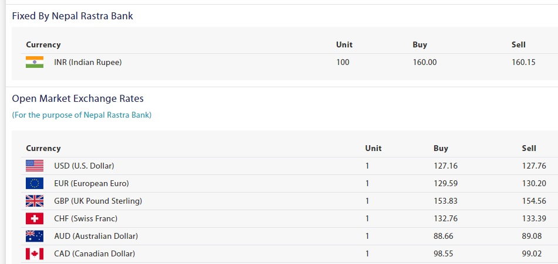Click the INR sell rate 160.15
This screenshot has height=264, width=558.
coord(523,62)
